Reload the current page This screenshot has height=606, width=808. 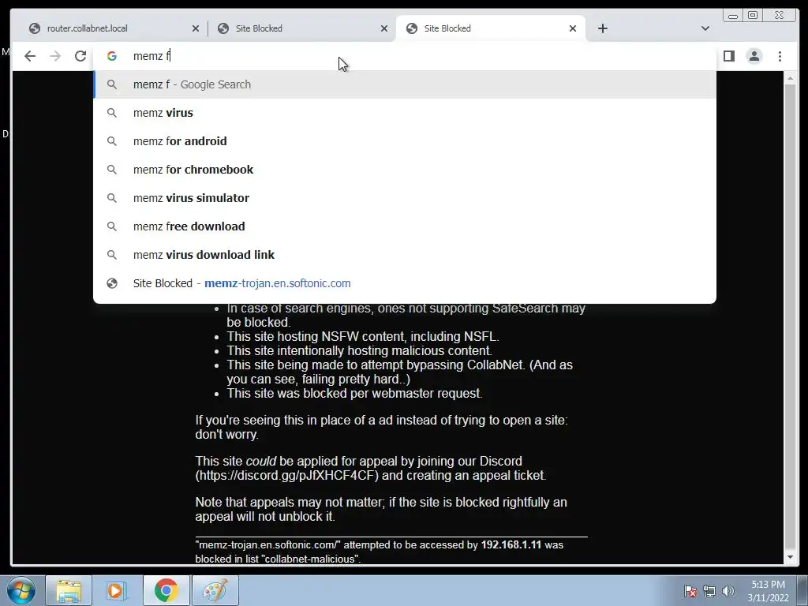(80, 56)
